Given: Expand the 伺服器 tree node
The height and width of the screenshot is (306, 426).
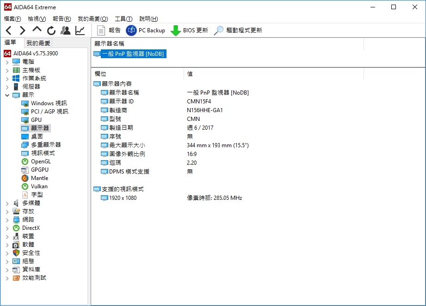Looking at the screenshot, I should pos(7,87).
